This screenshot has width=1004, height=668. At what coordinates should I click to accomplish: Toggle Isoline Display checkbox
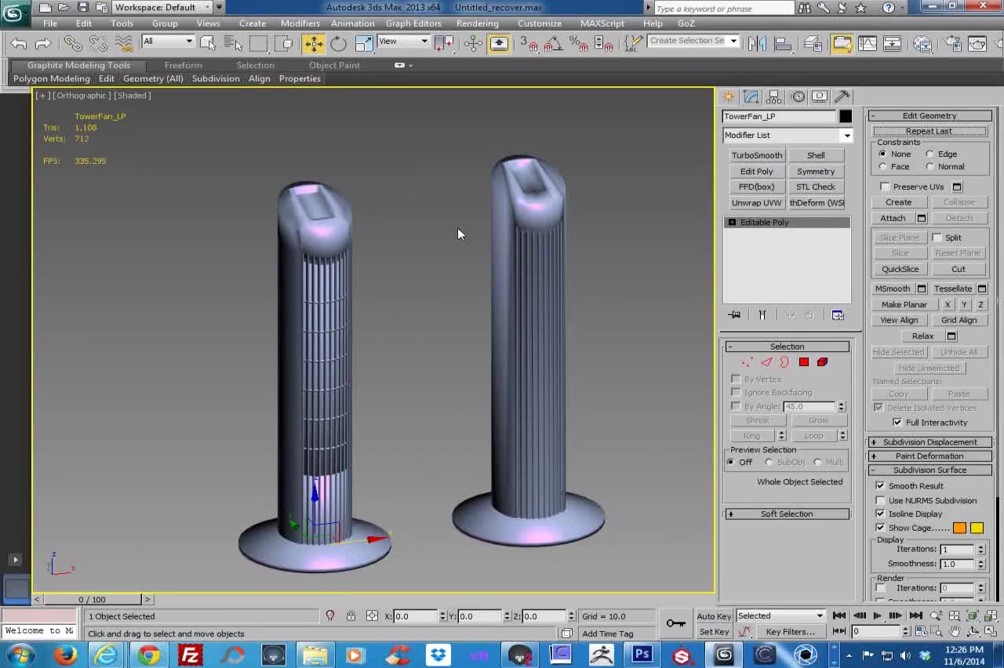(880, 514)
